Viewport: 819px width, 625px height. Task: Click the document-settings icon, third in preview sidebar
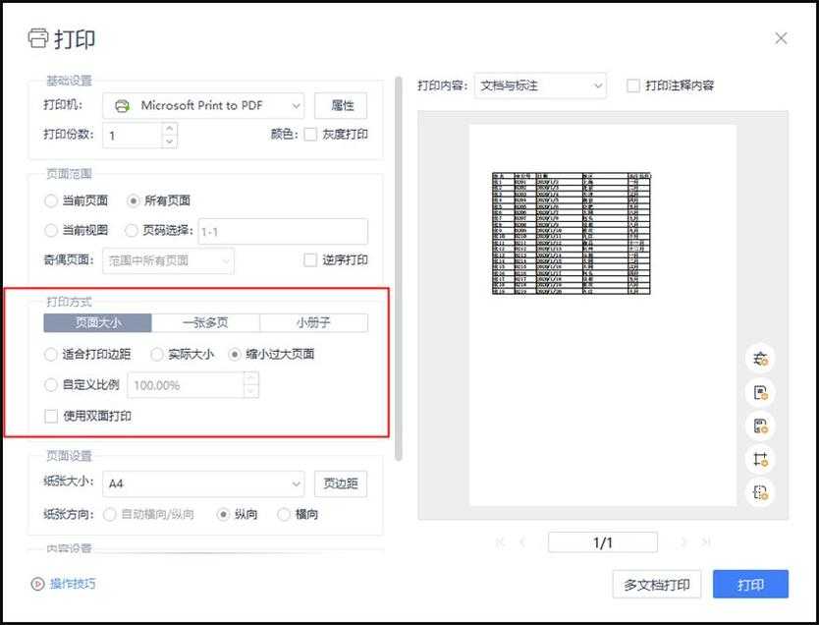click(x=761, y=426)
